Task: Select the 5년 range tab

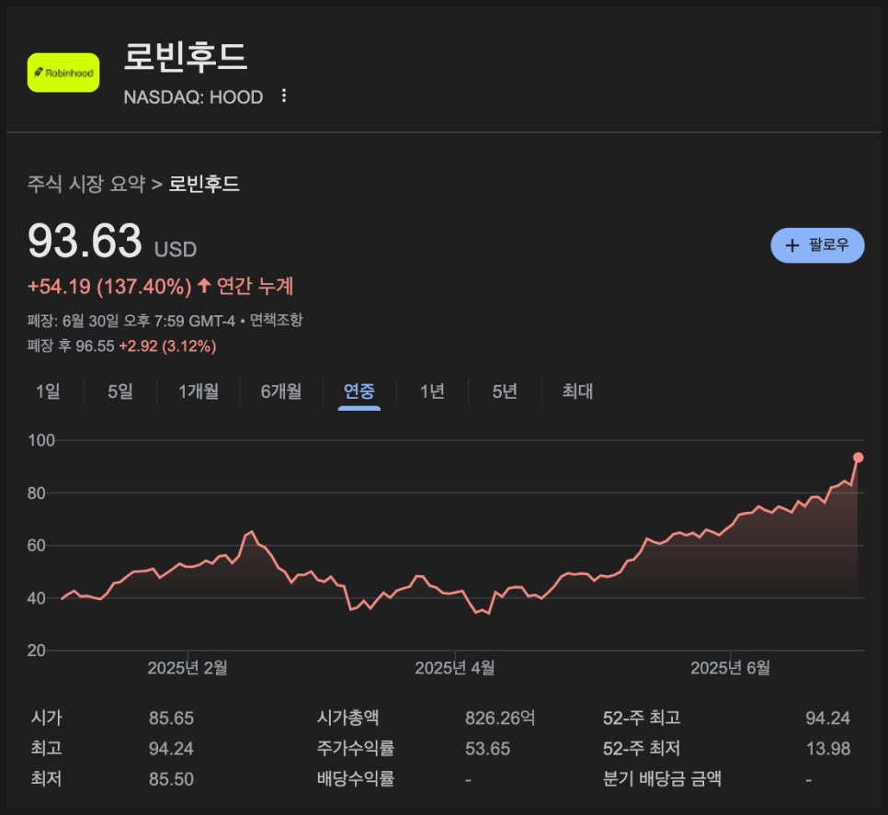Action: coord(505,391)
